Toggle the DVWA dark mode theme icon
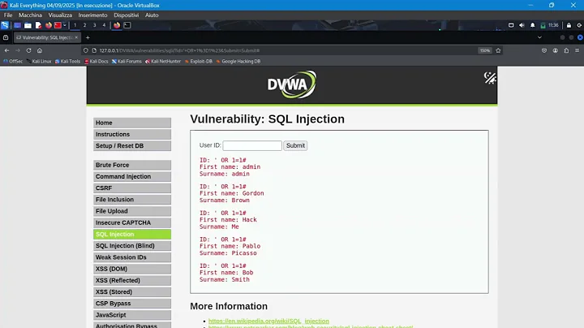The width and height of the screenshot is (584, 328). point(490,78)
